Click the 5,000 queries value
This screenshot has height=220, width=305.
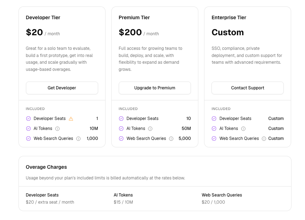coord(184,138)
